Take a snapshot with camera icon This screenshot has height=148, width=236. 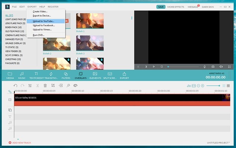pyautogui.click(x=213, y=67)
